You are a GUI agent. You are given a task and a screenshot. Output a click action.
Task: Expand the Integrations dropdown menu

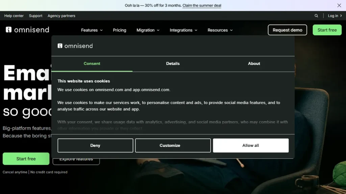(183, 30)
